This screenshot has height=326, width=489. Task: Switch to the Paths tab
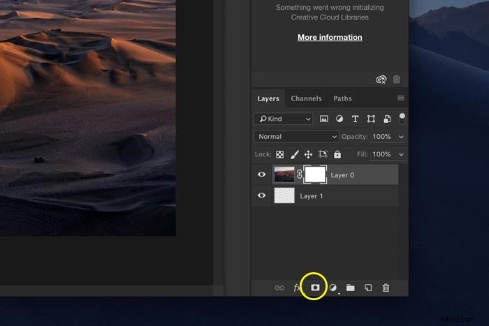[342, 98]
